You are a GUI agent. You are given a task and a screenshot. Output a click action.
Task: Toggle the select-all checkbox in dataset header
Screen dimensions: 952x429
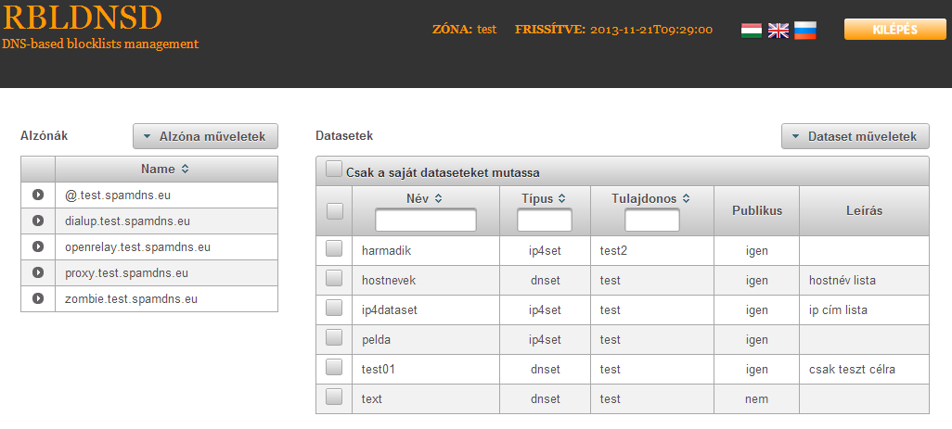[x=335, y=211]
